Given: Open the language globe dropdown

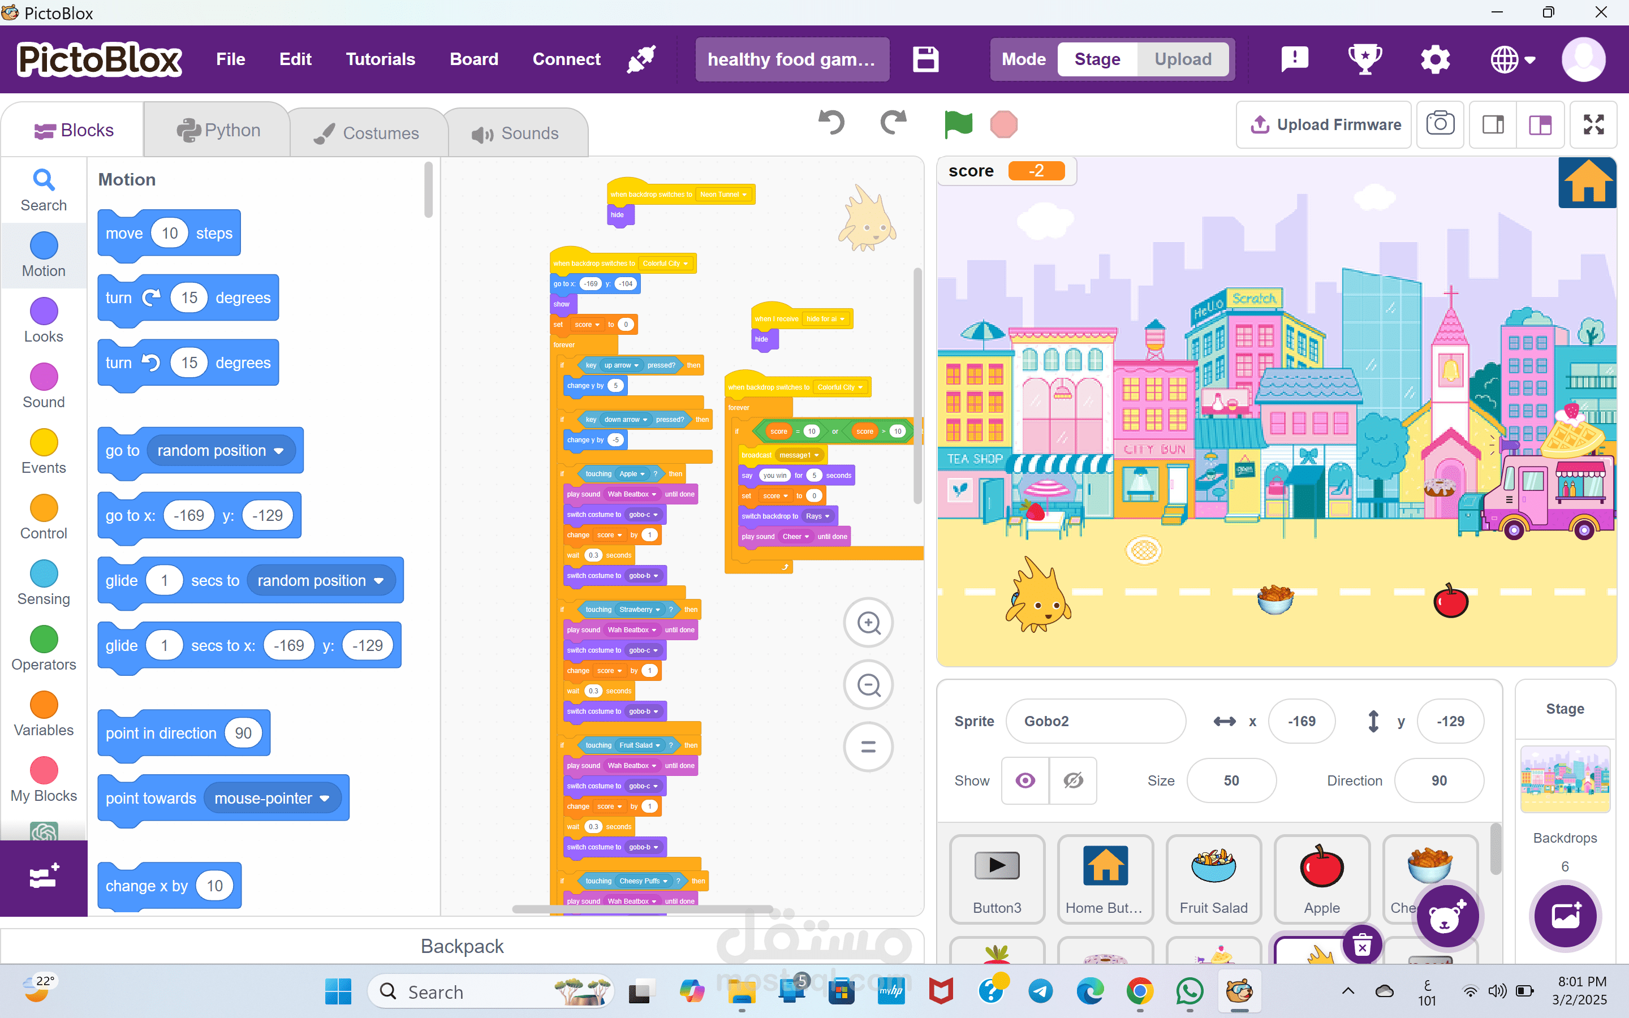Looking at the screenshot, I should [x=1512, y=59].
